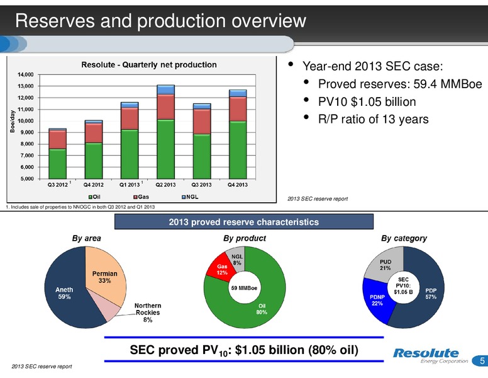
Task: Click the 10,000 y-axis value
Action: 26,121
